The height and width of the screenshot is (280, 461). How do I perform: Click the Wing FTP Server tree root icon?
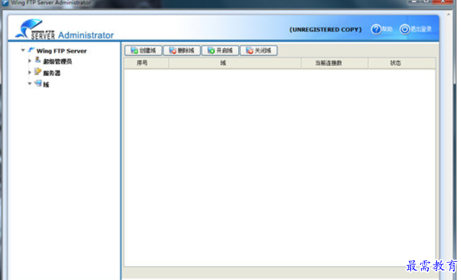(x=31, y=50)
